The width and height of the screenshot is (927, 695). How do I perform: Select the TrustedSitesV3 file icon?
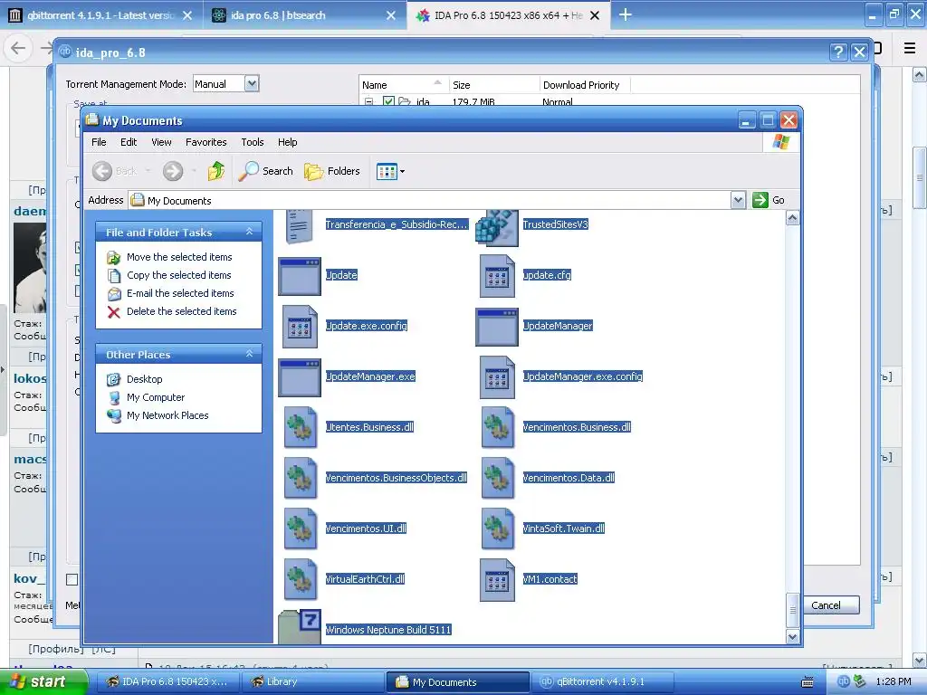(x=497, y=227)
